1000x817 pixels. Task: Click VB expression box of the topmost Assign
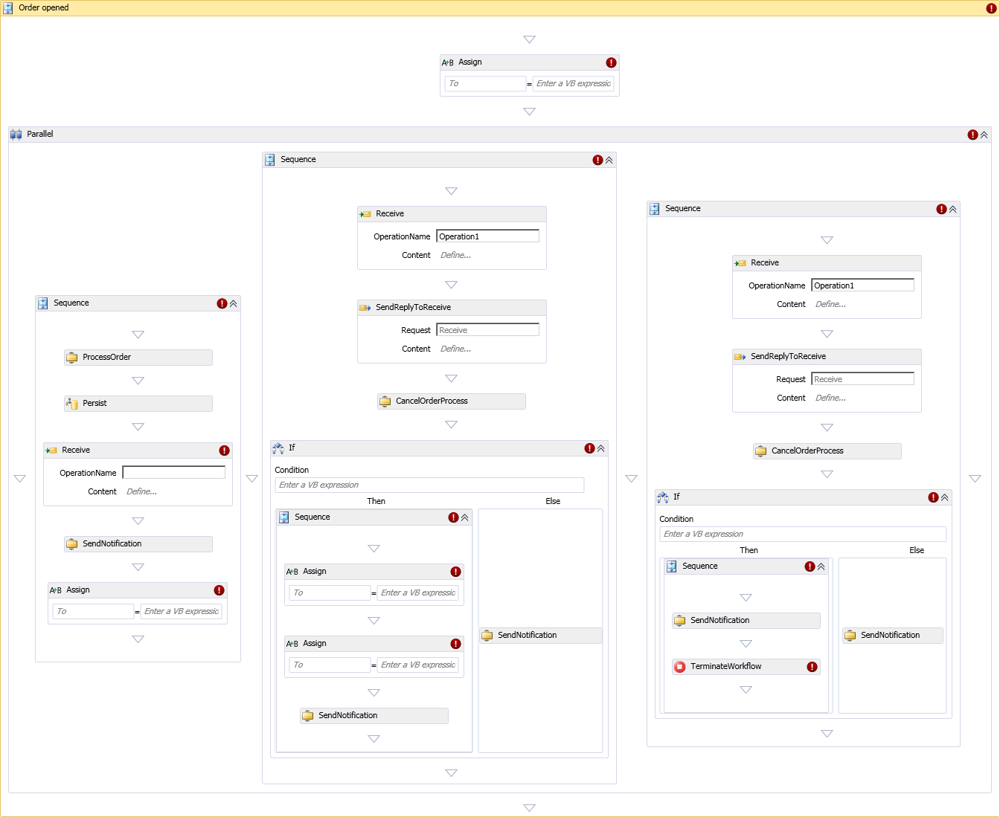(574, 83)
